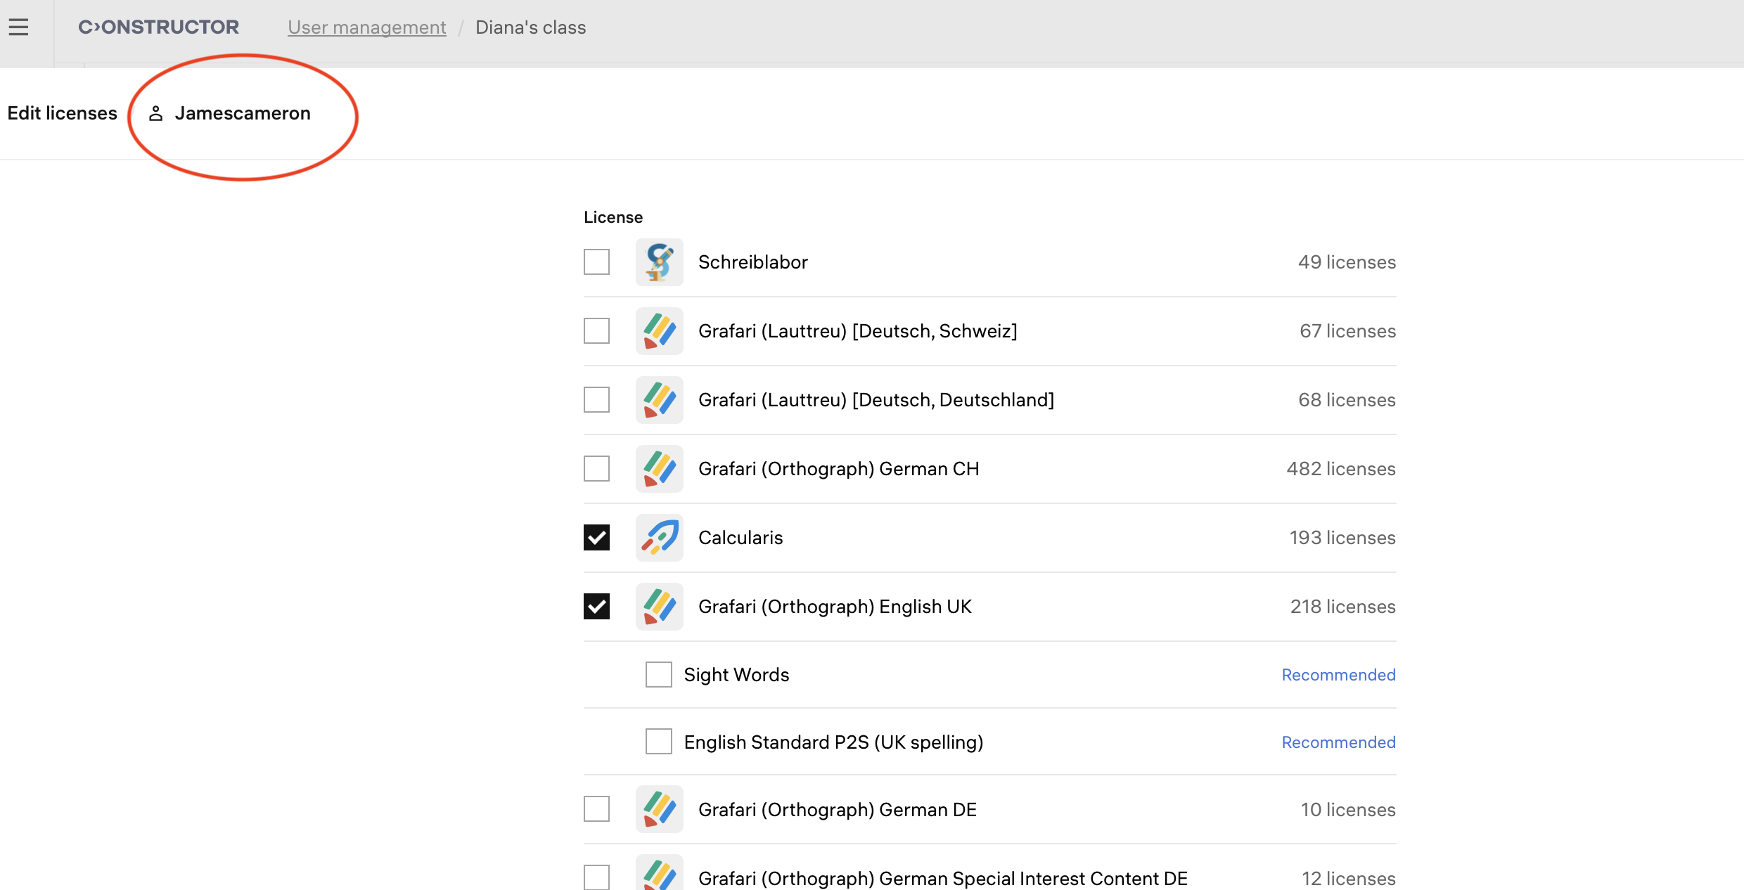1744x890 pixels.
Task: Click the Grafari Orthograph German CH icon
Action: (x=659, y=469)
